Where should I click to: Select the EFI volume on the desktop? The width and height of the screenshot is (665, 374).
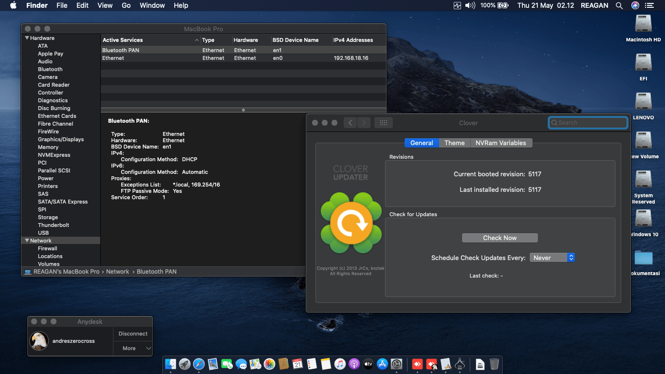pos(644,67)
